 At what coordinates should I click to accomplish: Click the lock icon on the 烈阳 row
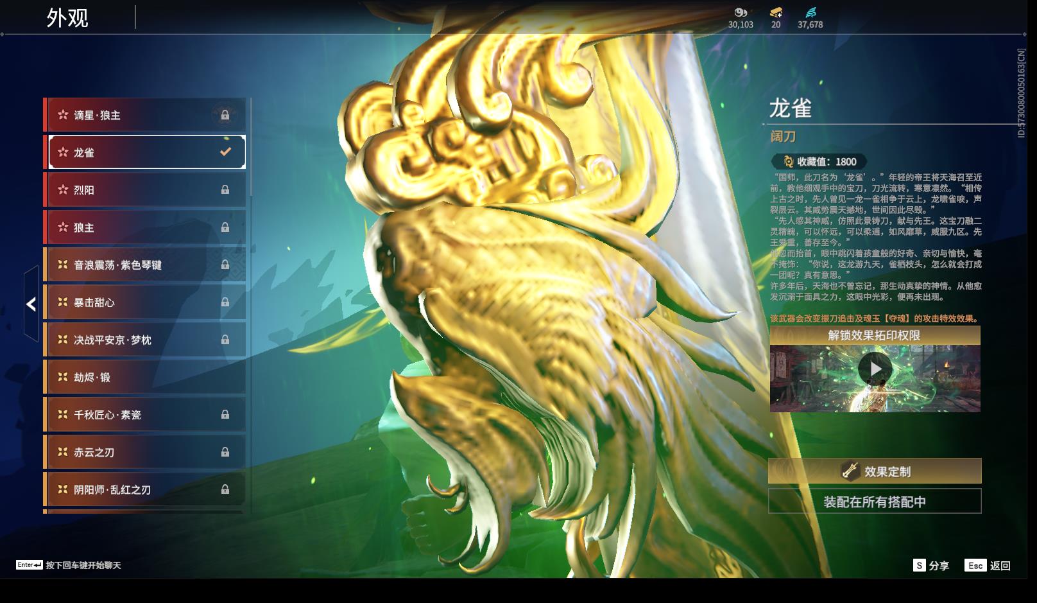click(x=225, y=190)
